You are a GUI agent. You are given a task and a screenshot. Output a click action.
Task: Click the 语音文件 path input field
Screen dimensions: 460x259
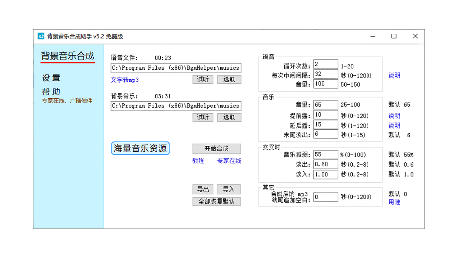[176, 68]
